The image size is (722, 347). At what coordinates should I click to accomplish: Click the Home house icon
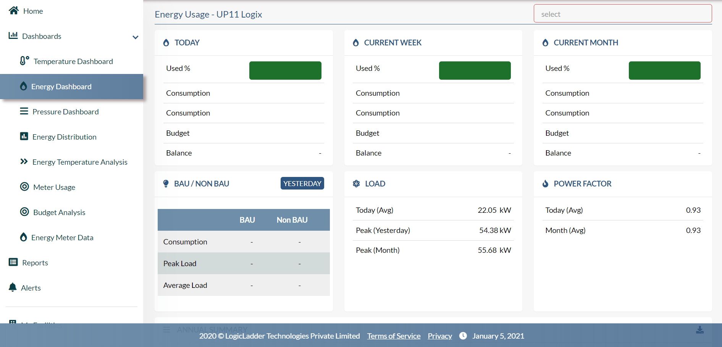14,11
